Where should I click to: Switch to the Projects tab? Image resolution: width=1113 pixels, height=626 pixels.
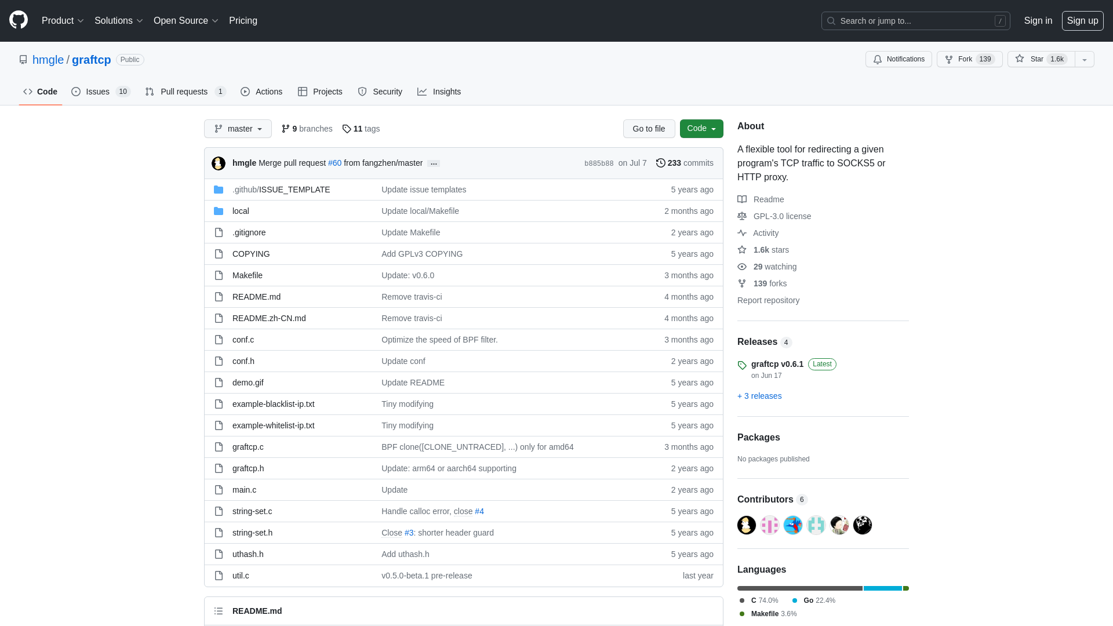(320, 92)
